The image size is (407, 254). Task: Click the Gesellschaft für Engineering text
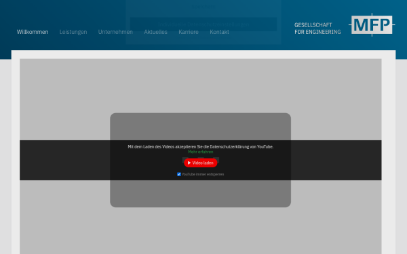click(317, 28)
